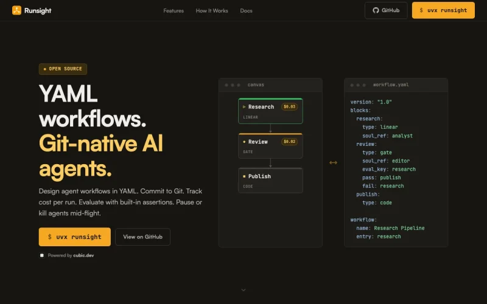The height and width of the screenshot is (304, 487).
Task: Click the 'pass: publish' YAML line
Action: coord(382,178)
